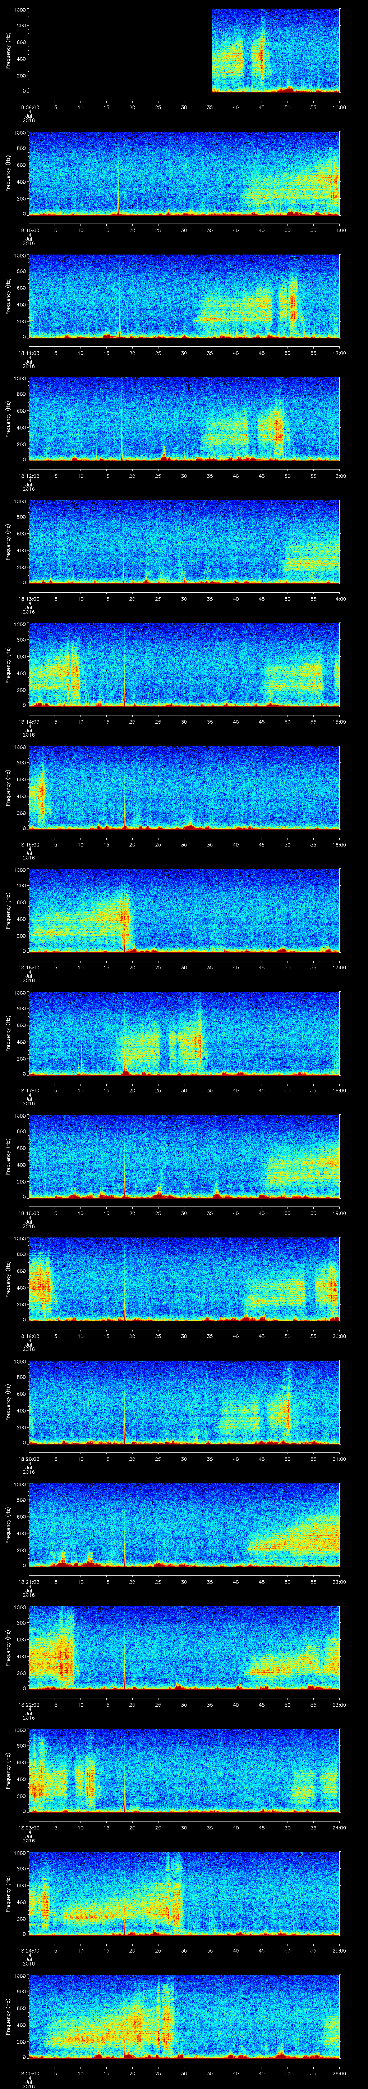The image size is (368, 2089).
Task: Select the spectrogram plot spanning 18:22 to 23:00
Action: [184, 1648]
